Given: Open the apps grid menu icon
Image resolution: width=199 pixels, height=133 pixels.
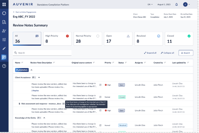Looking at the screenshot, I should pyautogui.click(x=4, y=5).
